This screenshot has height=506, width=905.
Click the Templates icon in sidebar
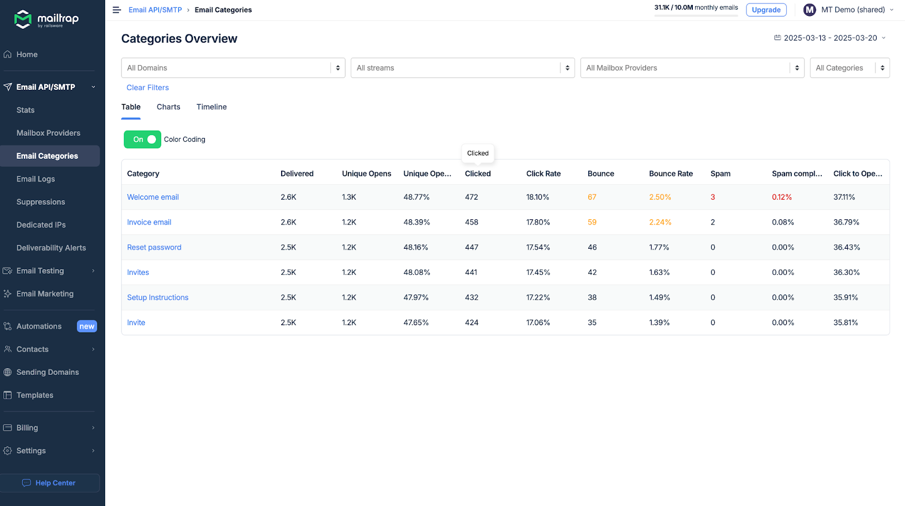pyautogui.click(x=8, y=396)
